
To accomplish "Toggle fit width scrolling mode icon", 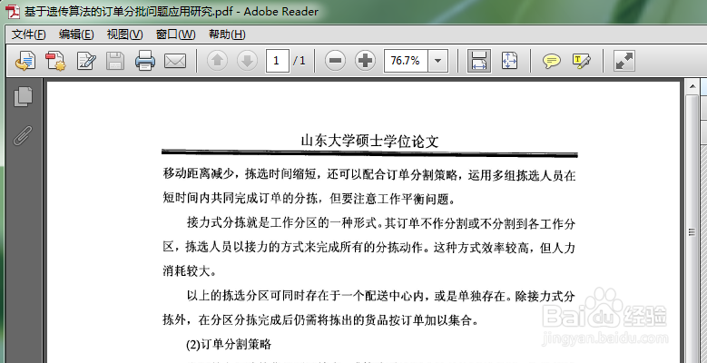I will 478,61.
